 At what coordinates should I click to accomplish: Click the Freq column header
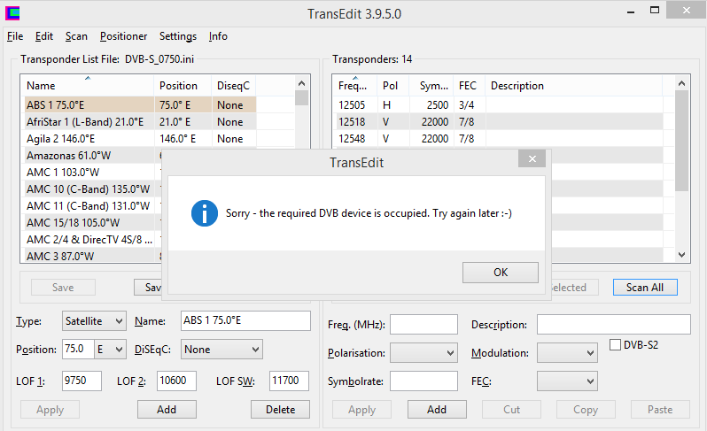(x=355, y=86)
